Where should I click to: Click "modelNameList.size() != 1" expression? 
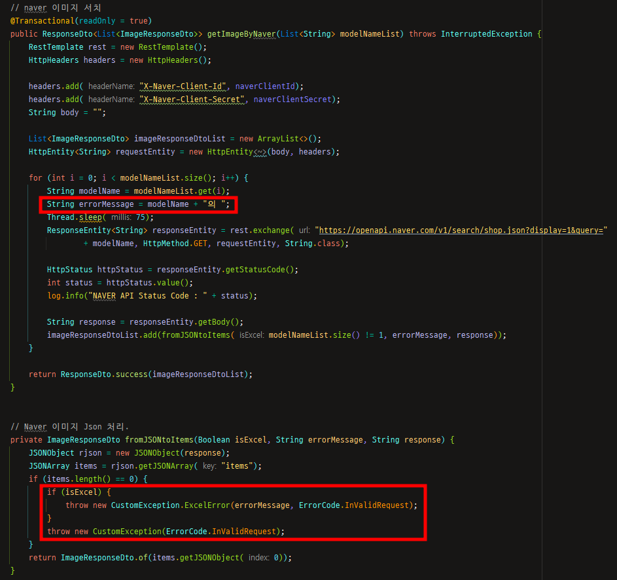[326, 335]
